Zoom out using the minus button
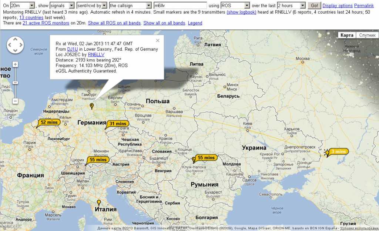The width and height of the screenshot is (379, 231). (15, 101)
